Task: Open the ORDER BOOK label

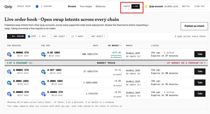Action: click(x=24, y=6)
